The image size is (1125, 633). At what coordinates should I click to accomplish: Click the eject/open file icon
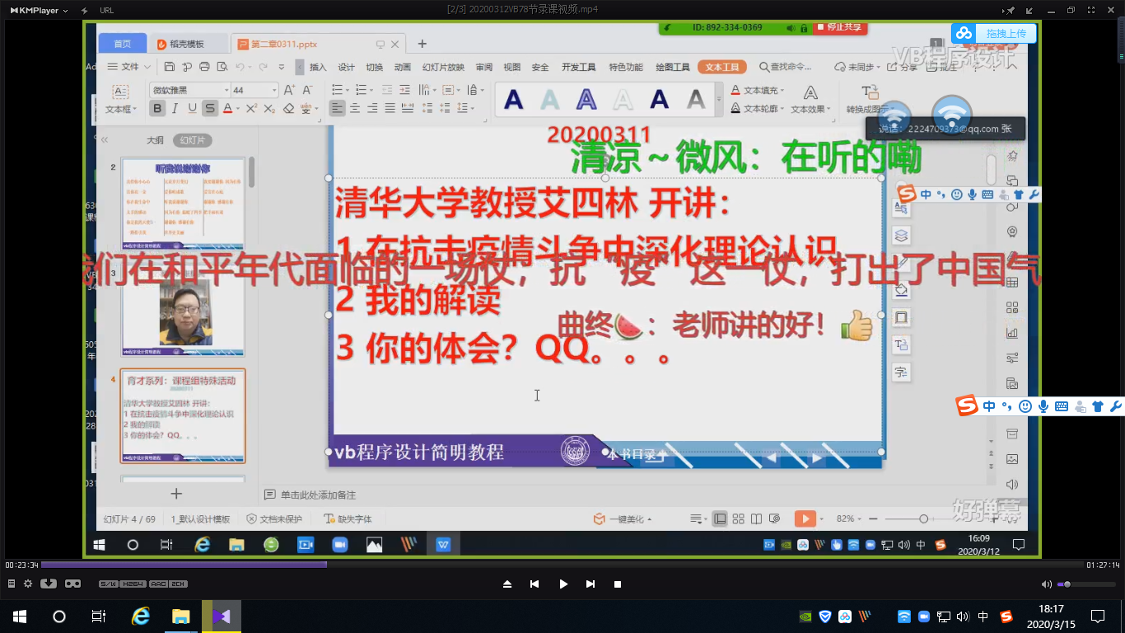[x=507, y=584]
